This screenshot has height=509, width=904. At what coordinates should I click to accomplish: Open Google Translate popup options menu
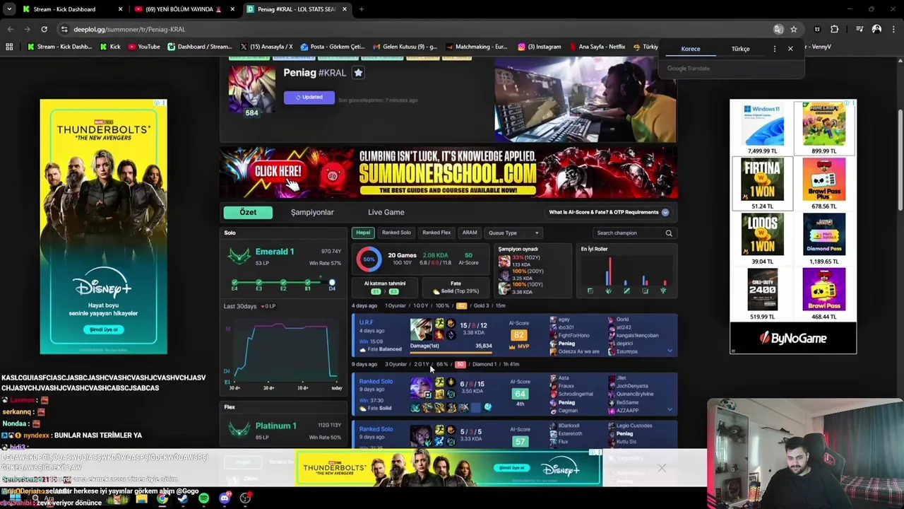point(775,49)
